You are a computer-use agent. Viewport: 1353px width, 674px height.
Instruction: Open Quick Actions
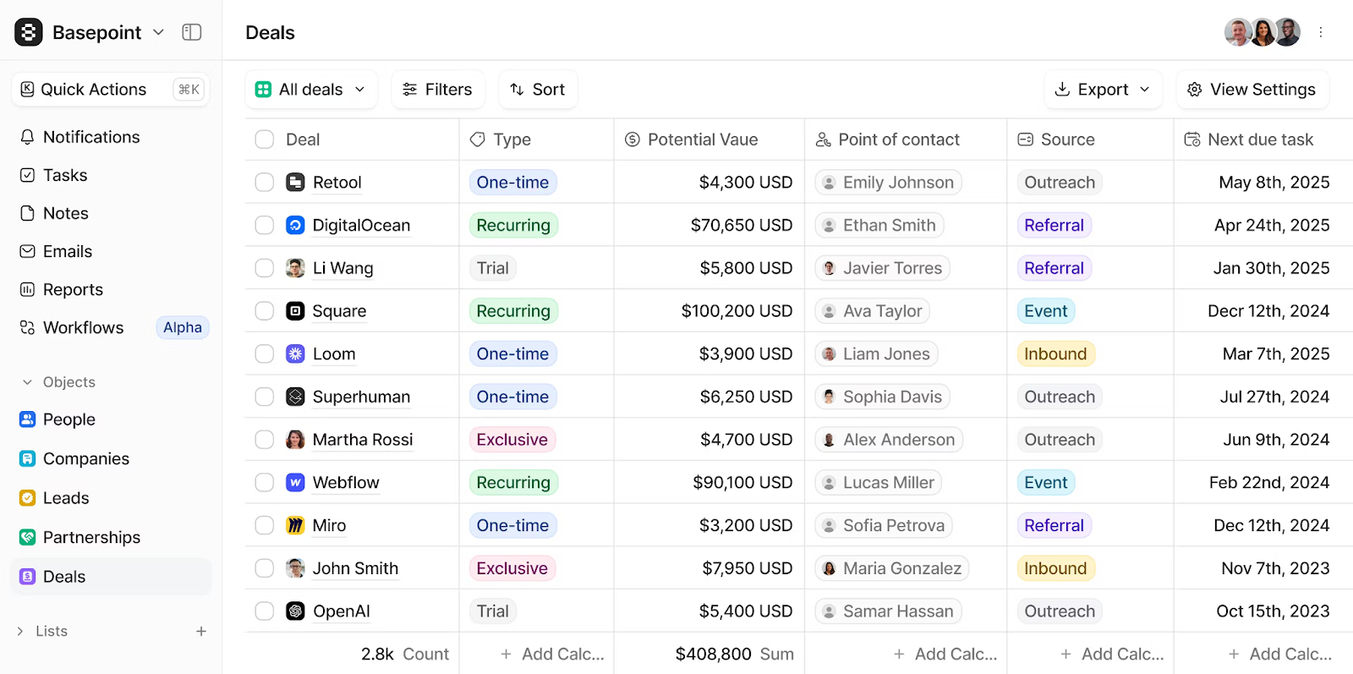coord(111,90)
